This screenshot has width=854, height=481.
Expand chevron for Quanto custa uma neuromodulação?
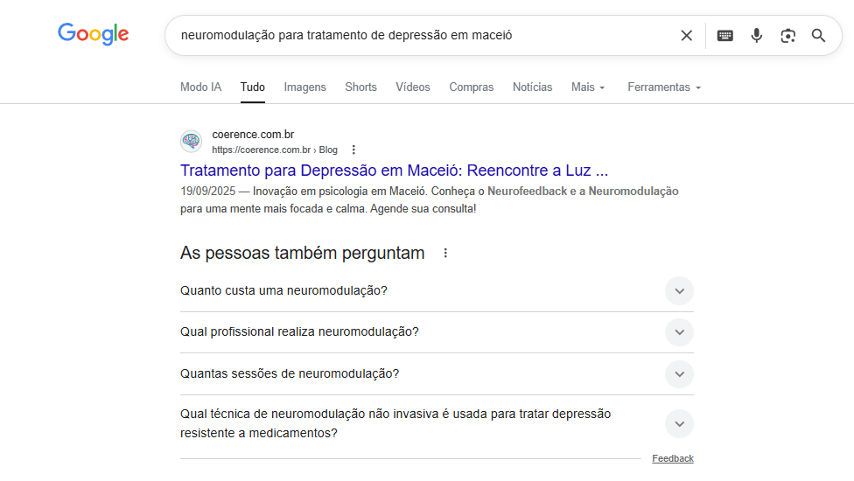(679, 291)
